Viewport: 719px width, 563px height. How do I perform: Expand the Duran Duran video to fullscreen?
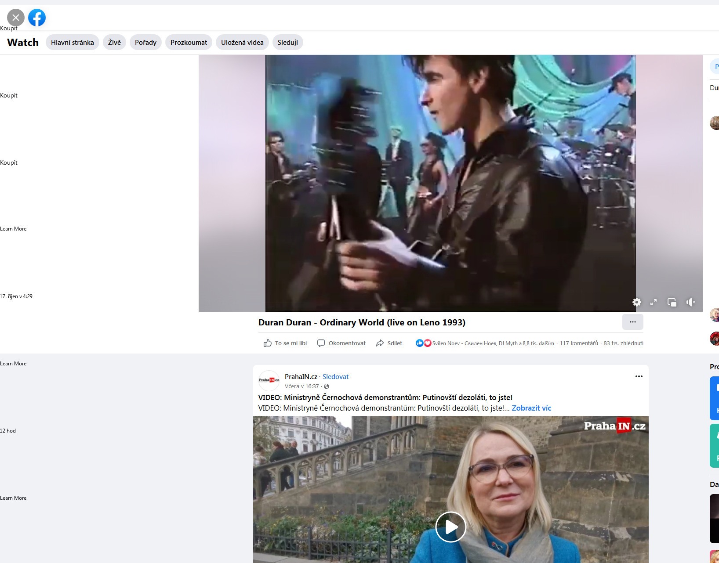tap(654, 302)
